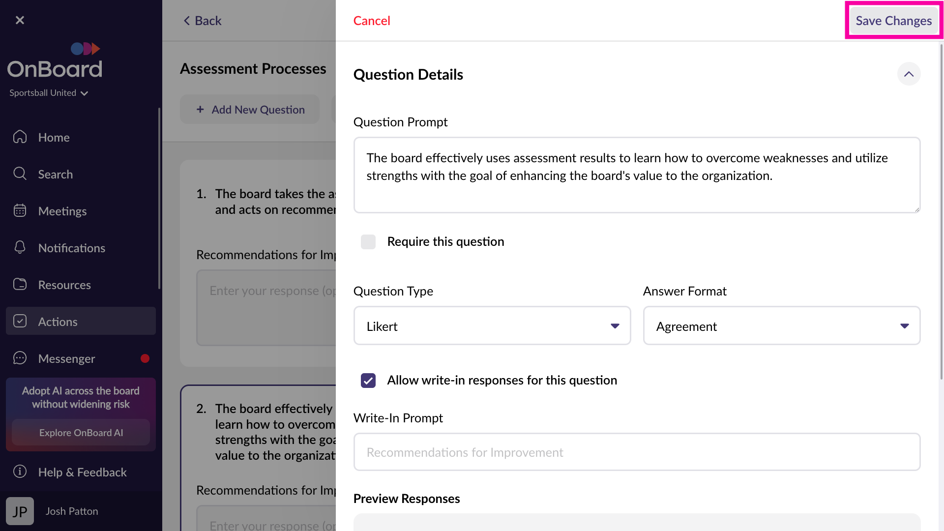The width and height of the screenshot is (944, 531).
Task: Open the Question Type Likert dropdown
Action: 492,325
